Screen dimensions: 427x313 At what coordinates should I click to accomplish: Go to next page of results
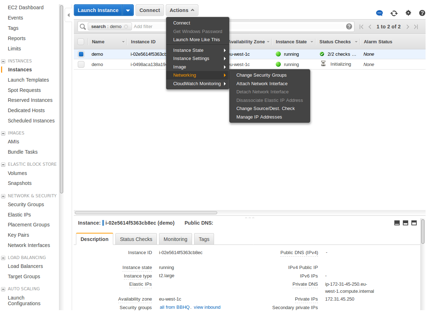point(407,27)
